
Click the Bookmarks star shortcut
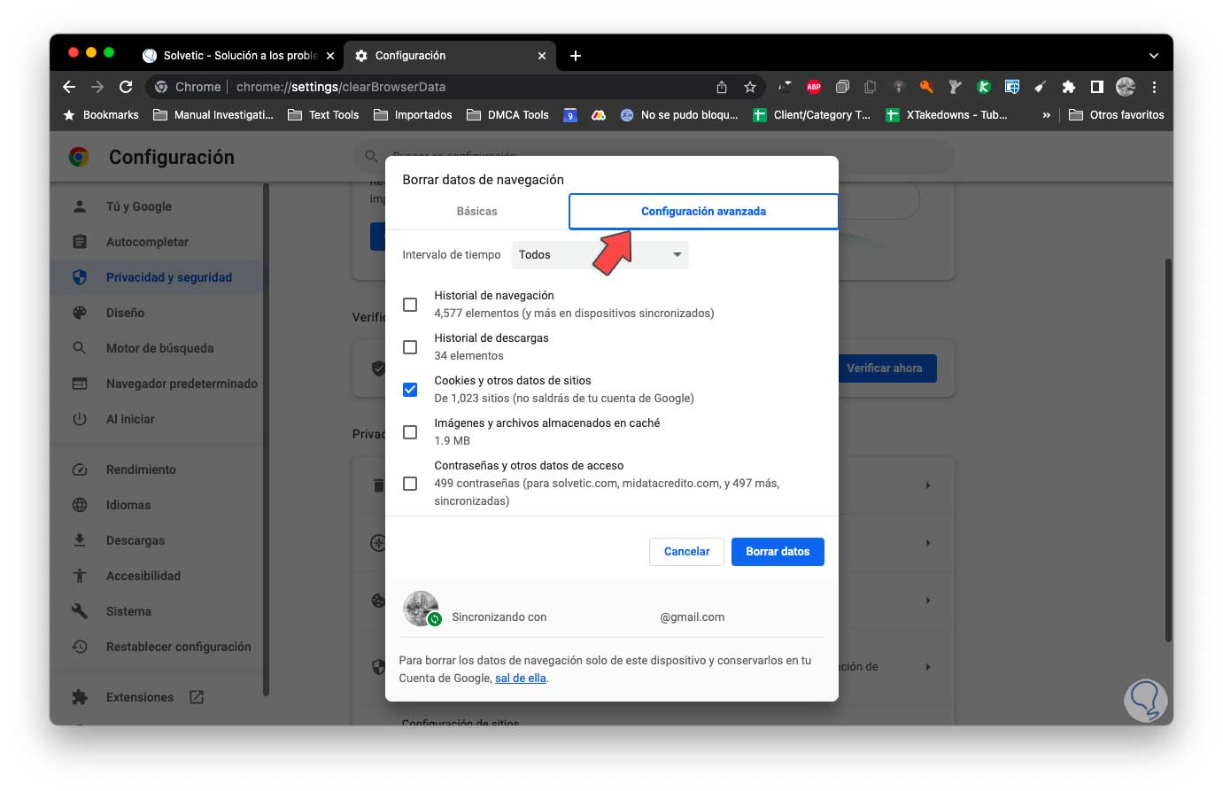tap(101, 115)
